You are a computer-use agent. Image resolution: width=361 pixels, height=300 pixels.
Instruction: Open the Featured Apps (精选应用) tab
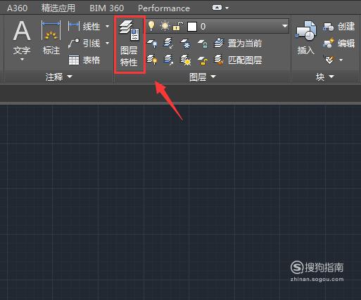(x=58, y=8)
